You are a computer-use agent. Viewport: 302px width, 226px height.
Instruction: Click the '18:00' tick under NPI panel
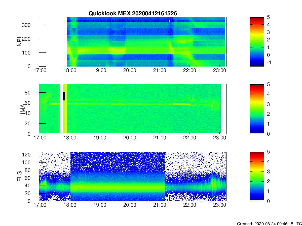point(70,71)
